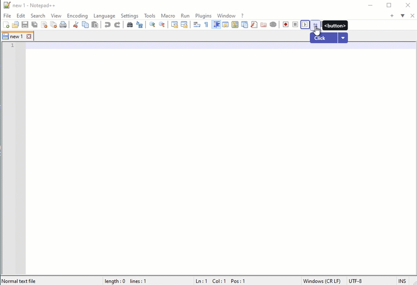Click the Close document toolbar icon

pyautogui.click(x=44, y=25)
